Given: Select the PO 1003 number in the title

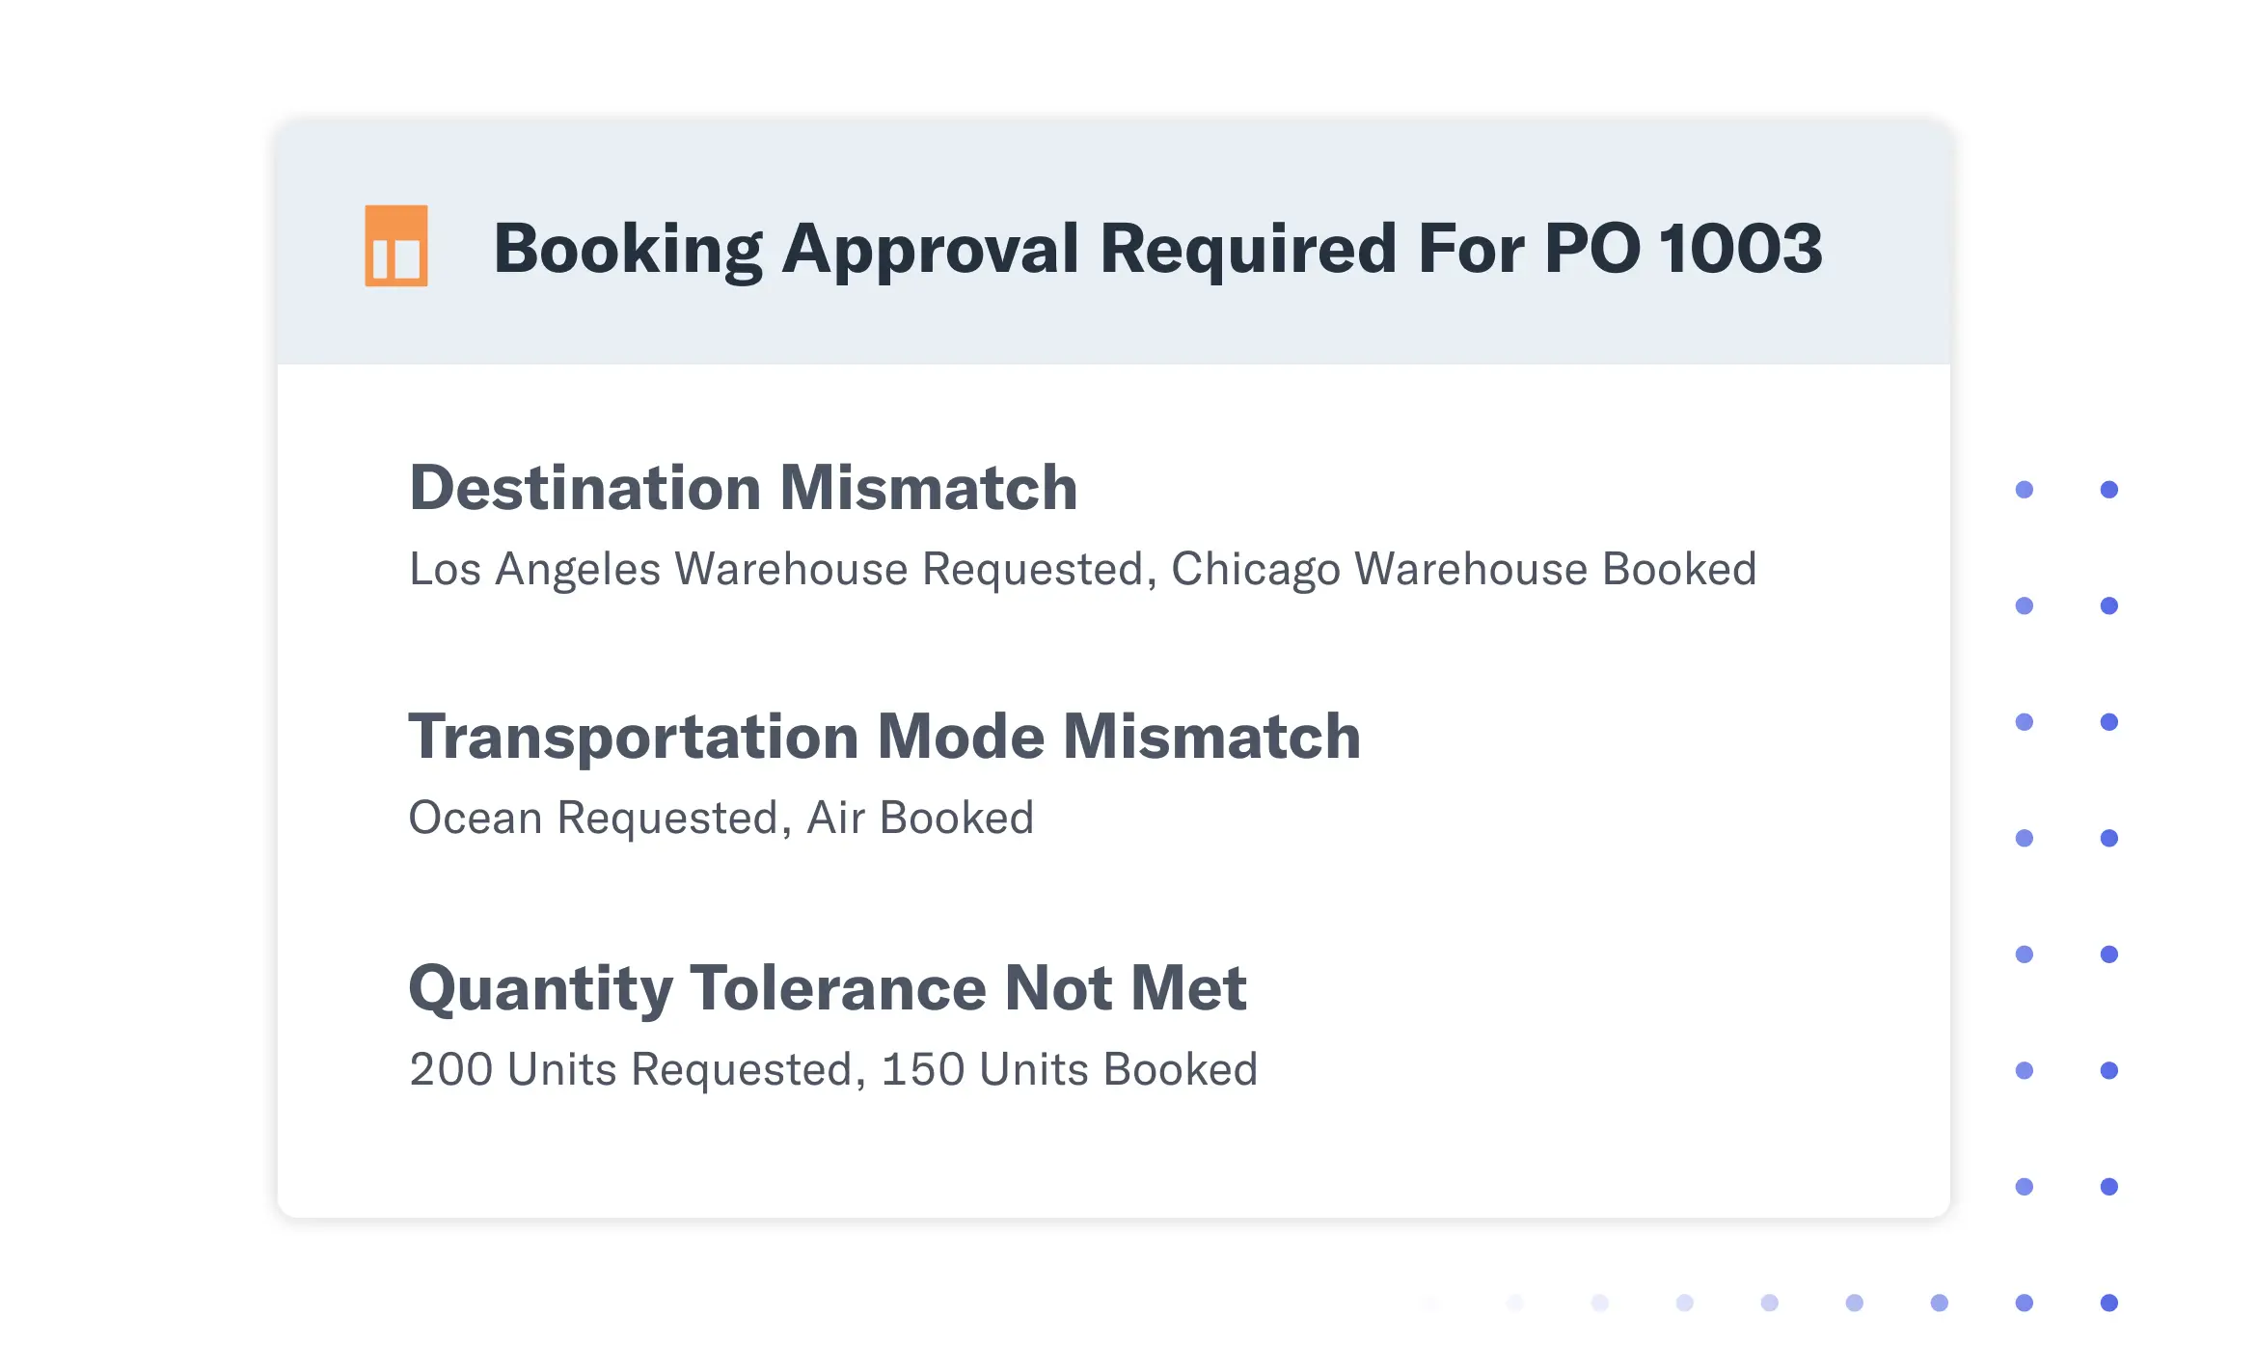Looking at the screenshot, I should [x=1683, y=249].
